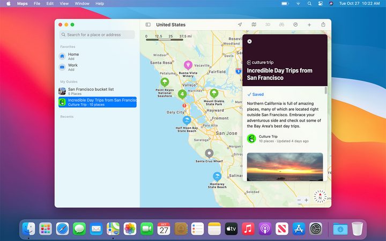Click the guide card scrollbar
Image resolution: width=386 pixels, height=241 pixels.
pos(326,91)
